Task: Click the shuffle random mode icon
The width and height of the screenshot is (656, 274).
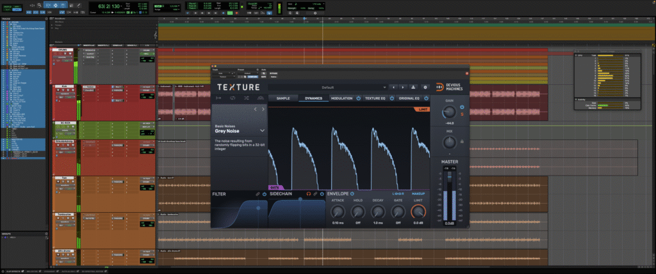Action: [x=247, y=98]
